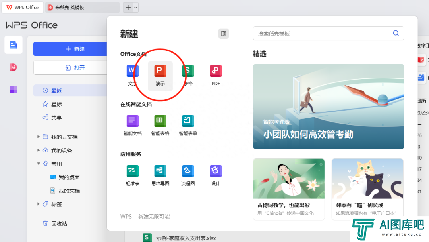Launch 轻维表 light database app
This screenshot has width=429, height=242.
point(132,175)
